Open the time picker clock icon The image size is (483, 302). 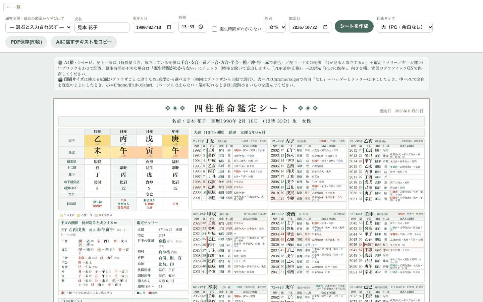201,27
